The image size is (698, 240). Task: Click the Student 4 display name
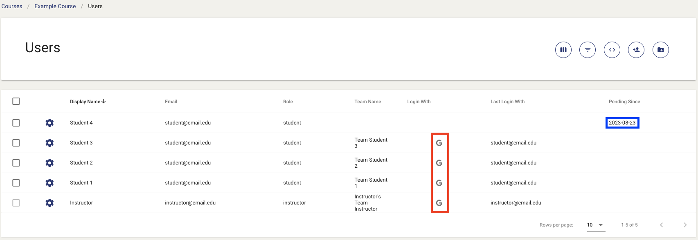point(81,123)
